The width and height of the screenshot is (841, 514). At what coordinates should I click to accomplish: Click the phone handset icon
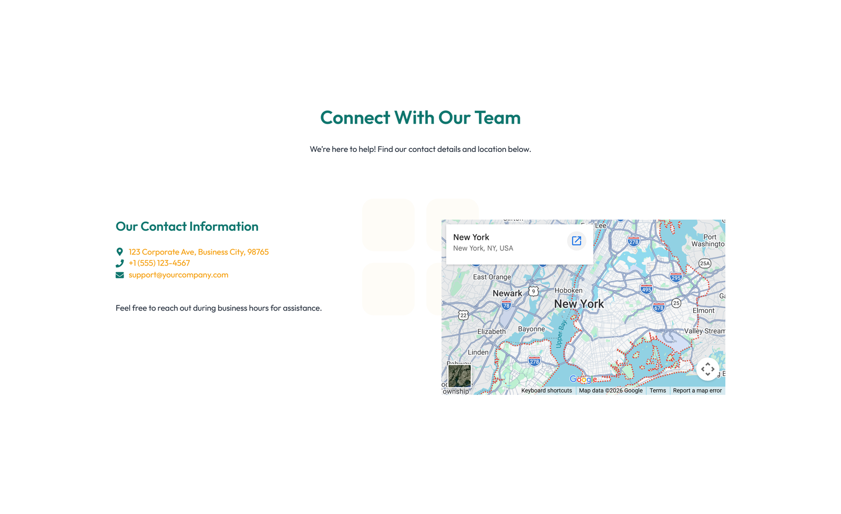tap(120, 263)
